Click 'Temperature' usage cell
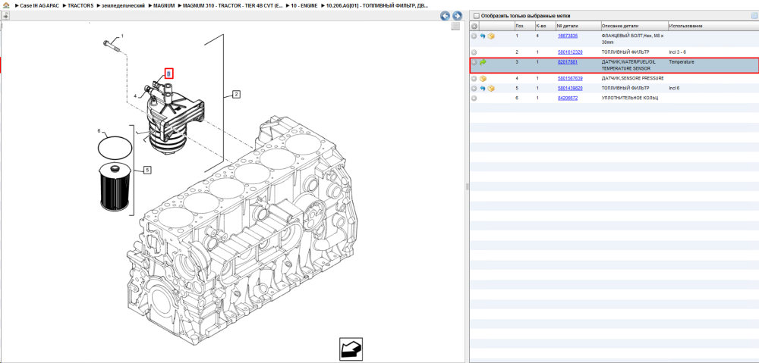Image resolution: width=759 pixels, height=363 pixels. click(682, 62)
